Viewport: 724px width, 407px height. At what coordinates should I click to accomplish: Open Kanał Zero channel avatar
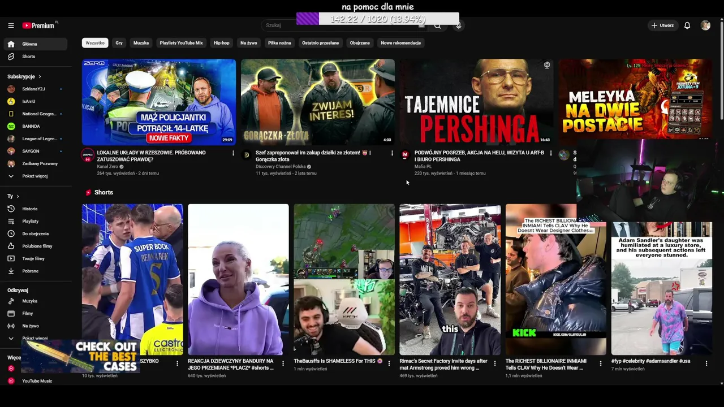tap(88, 155)
